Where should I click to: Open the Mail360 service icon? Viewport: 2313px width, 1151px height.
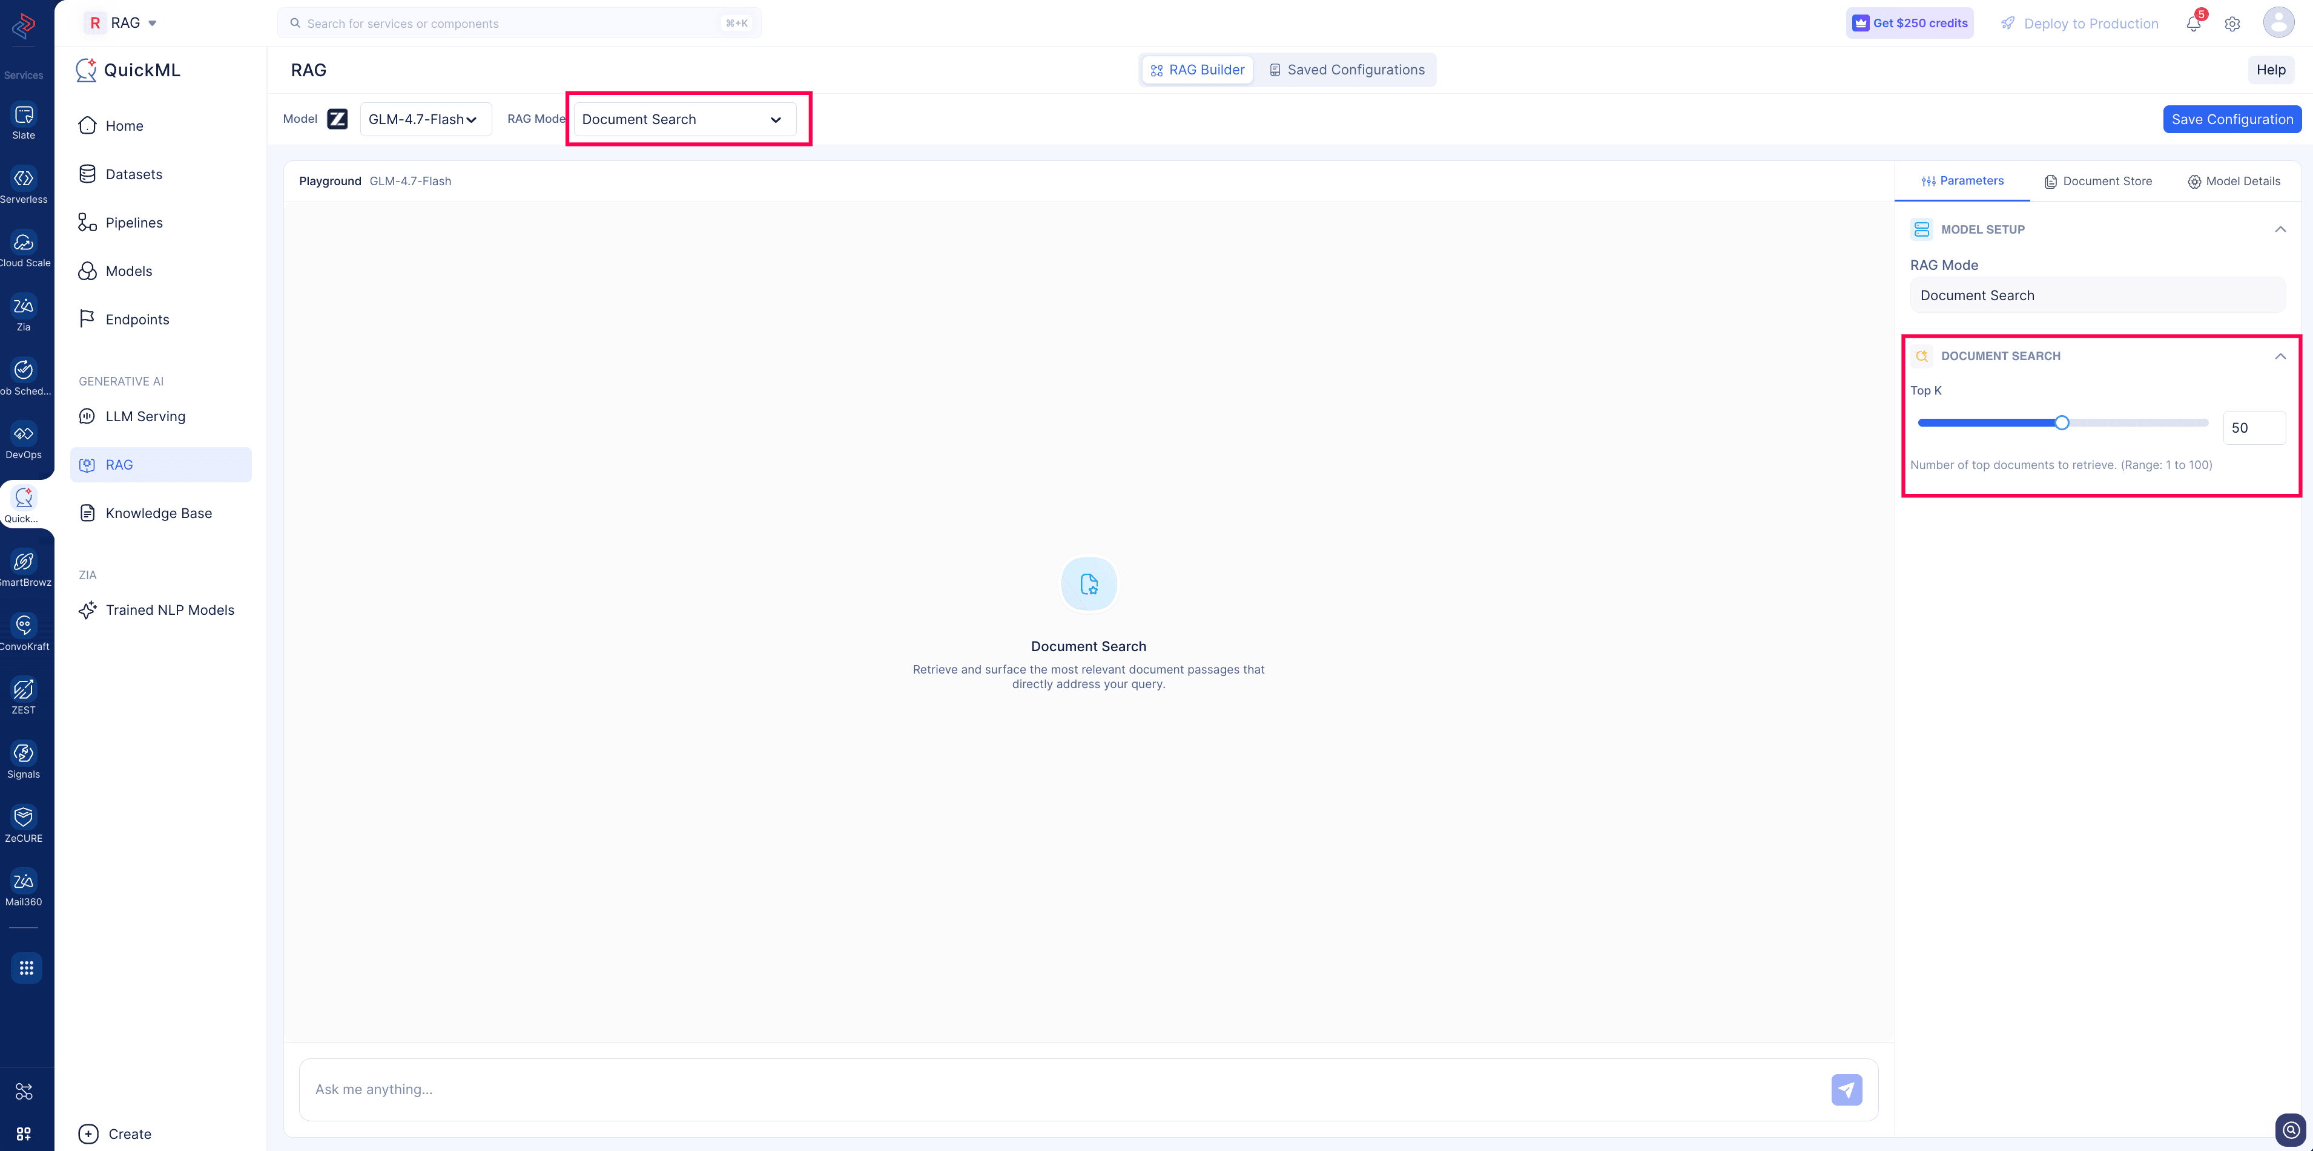tap(24, 882)
